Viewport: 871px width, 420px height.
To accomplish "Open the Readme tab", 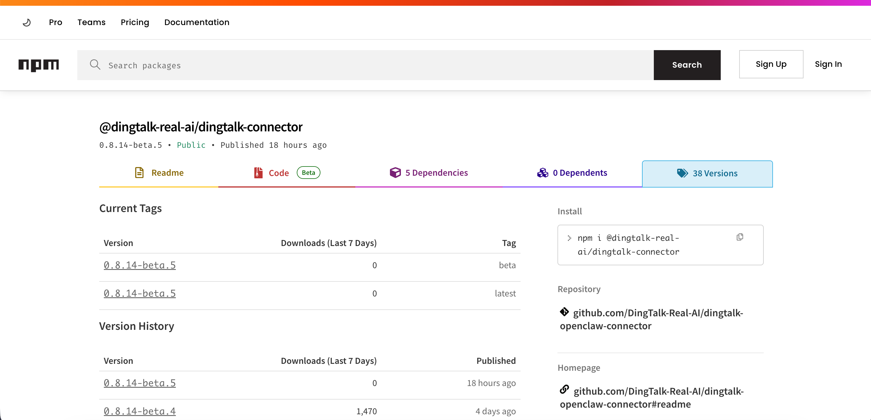I will (x=167, y=173).
